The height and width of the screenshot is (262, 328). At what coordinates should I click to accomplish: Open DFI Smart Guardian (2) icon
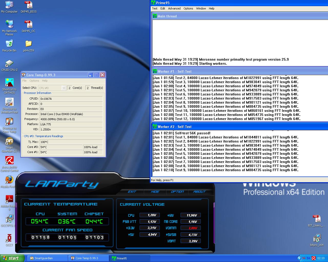[9, 145]
